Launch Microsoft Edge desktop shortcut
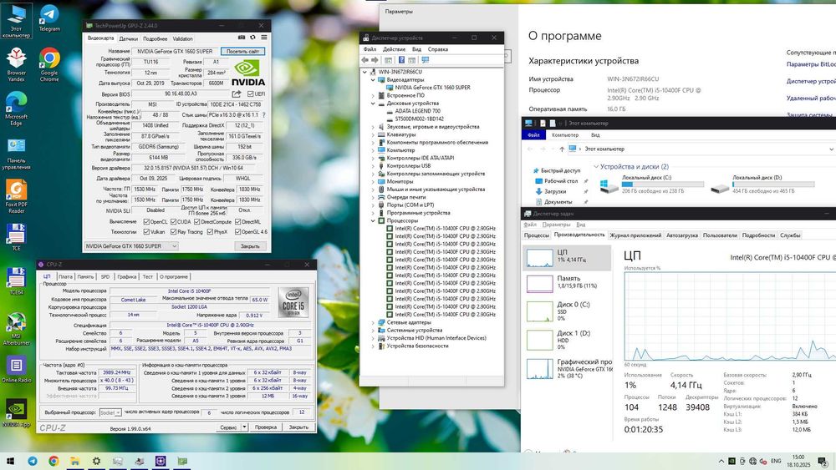This screenshot has height=470, width=836. pyautogui.click(x=16, y=109)
